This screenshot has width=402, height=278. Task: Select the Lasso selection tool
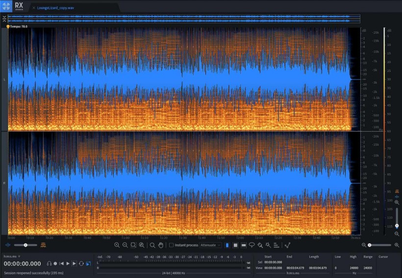point(251,245)
